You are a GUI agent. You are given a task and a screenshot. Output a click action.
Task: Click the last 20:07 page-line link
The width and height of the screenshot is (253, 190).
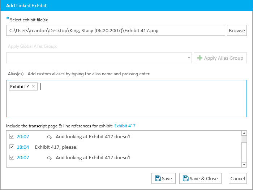click(x=23, y=157)
